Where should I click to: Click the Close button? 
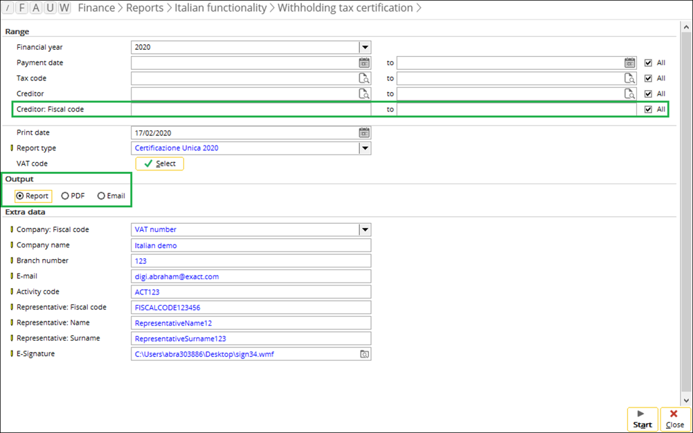[675, 419]
